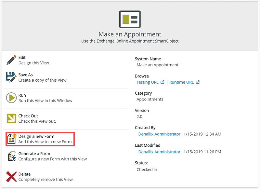Click the pencil Edit icon
The image size is (260, 189).
point(11,60)
